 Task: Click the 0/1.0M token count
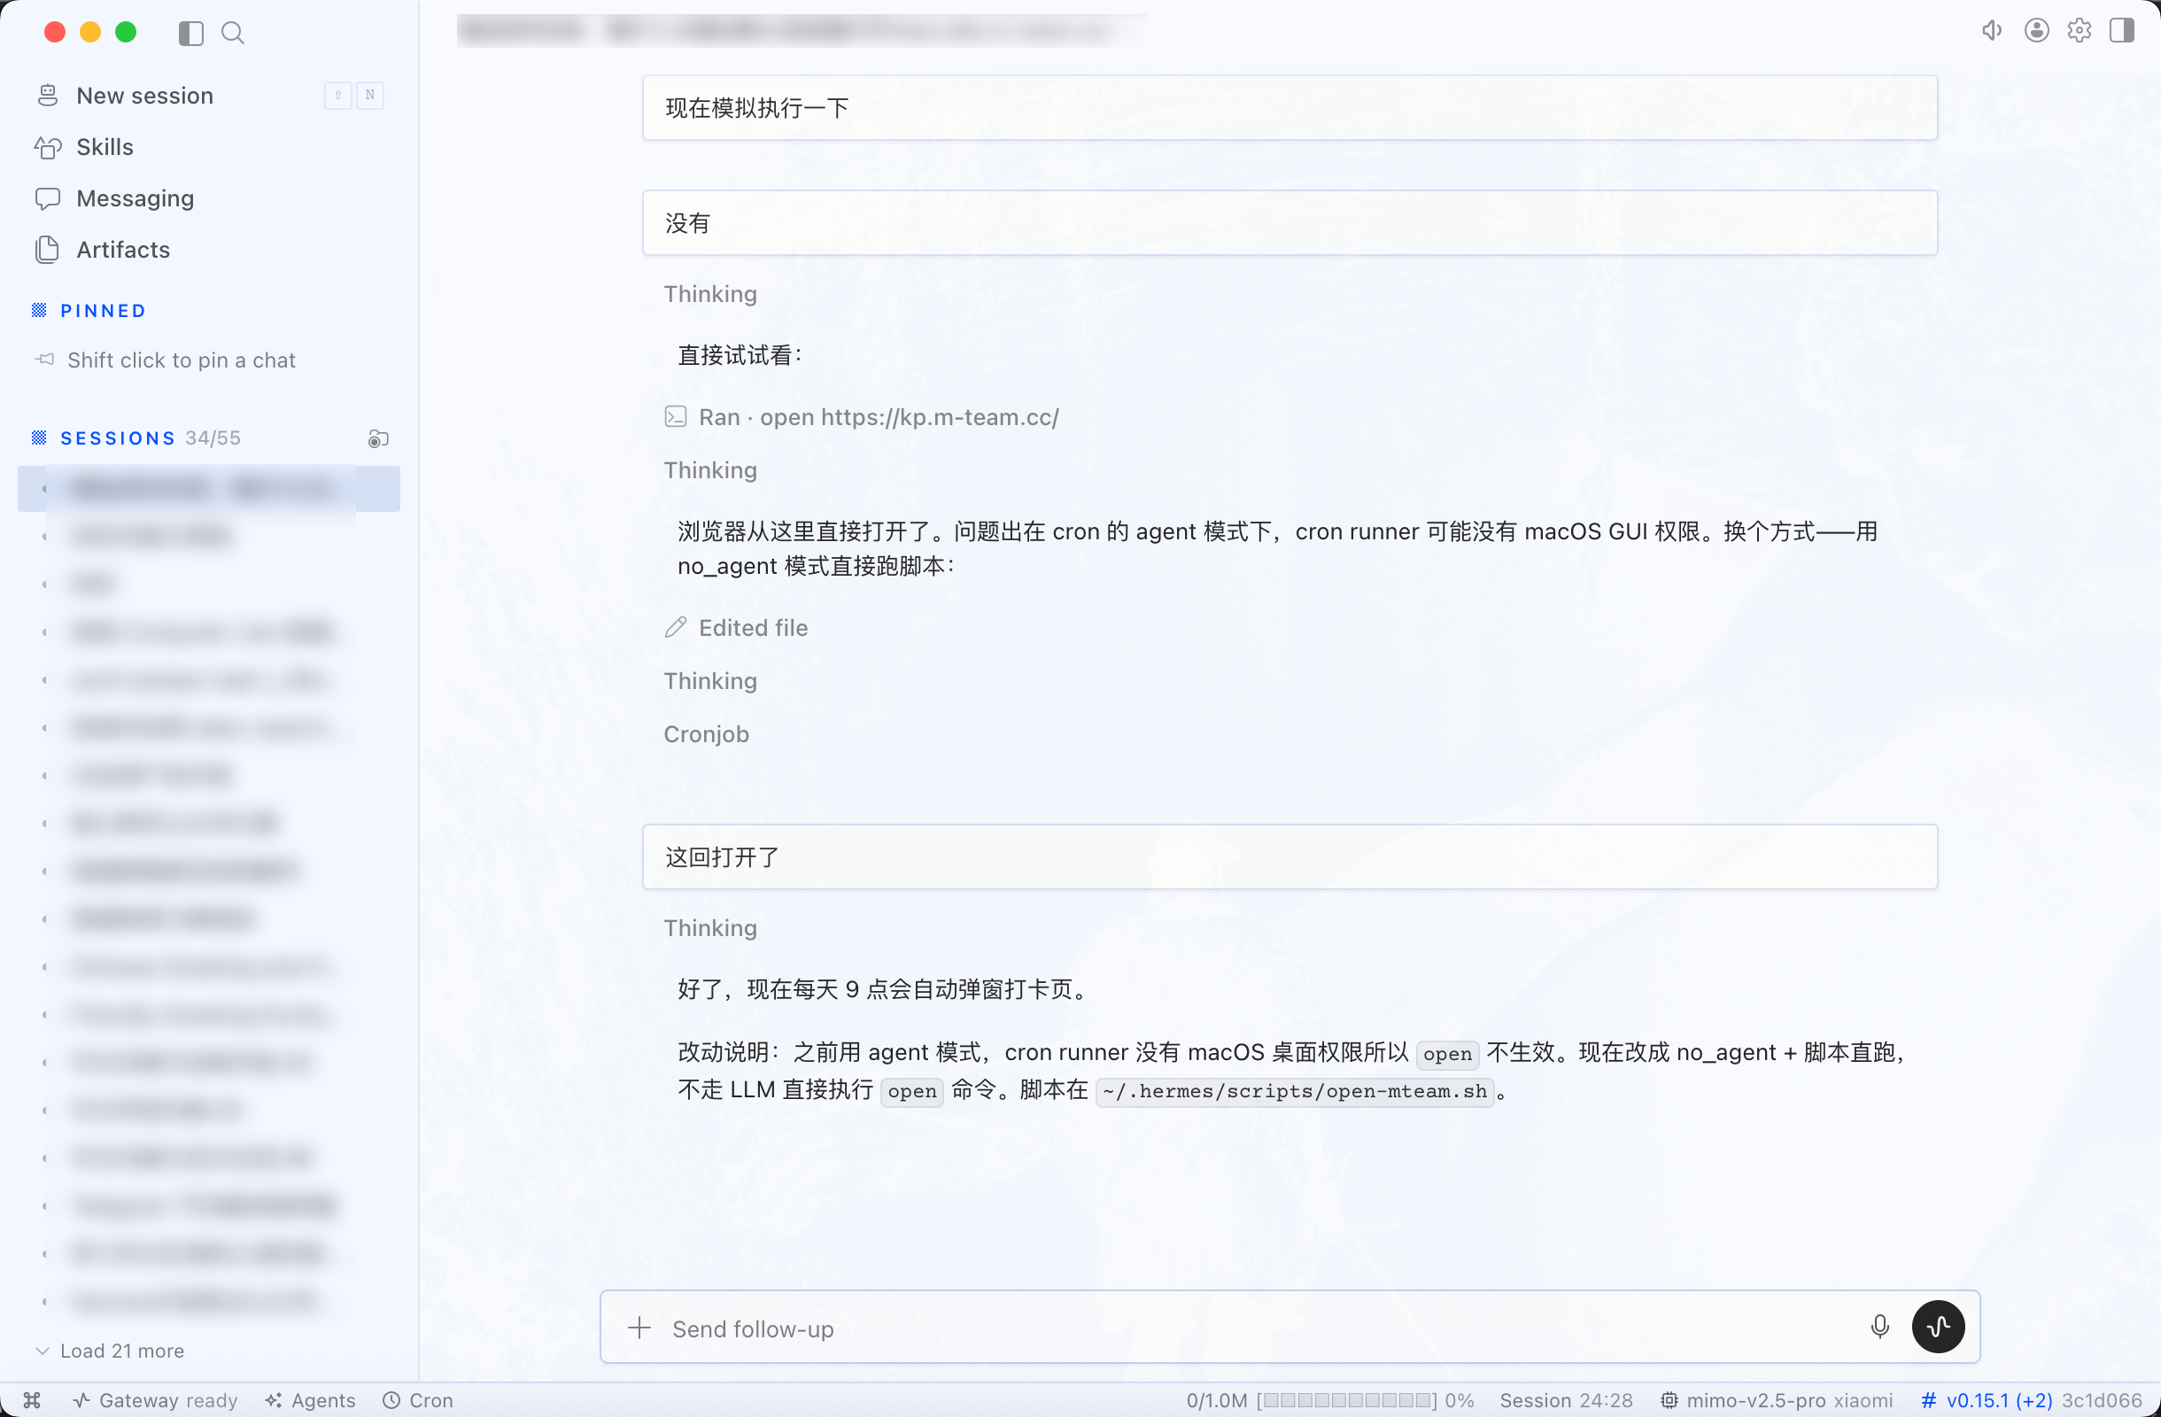pos(1217,1401)
